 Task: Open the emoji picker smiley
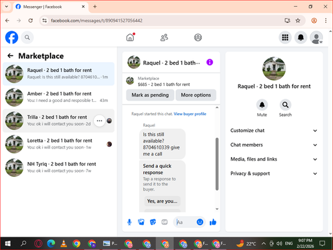(200, 222)
